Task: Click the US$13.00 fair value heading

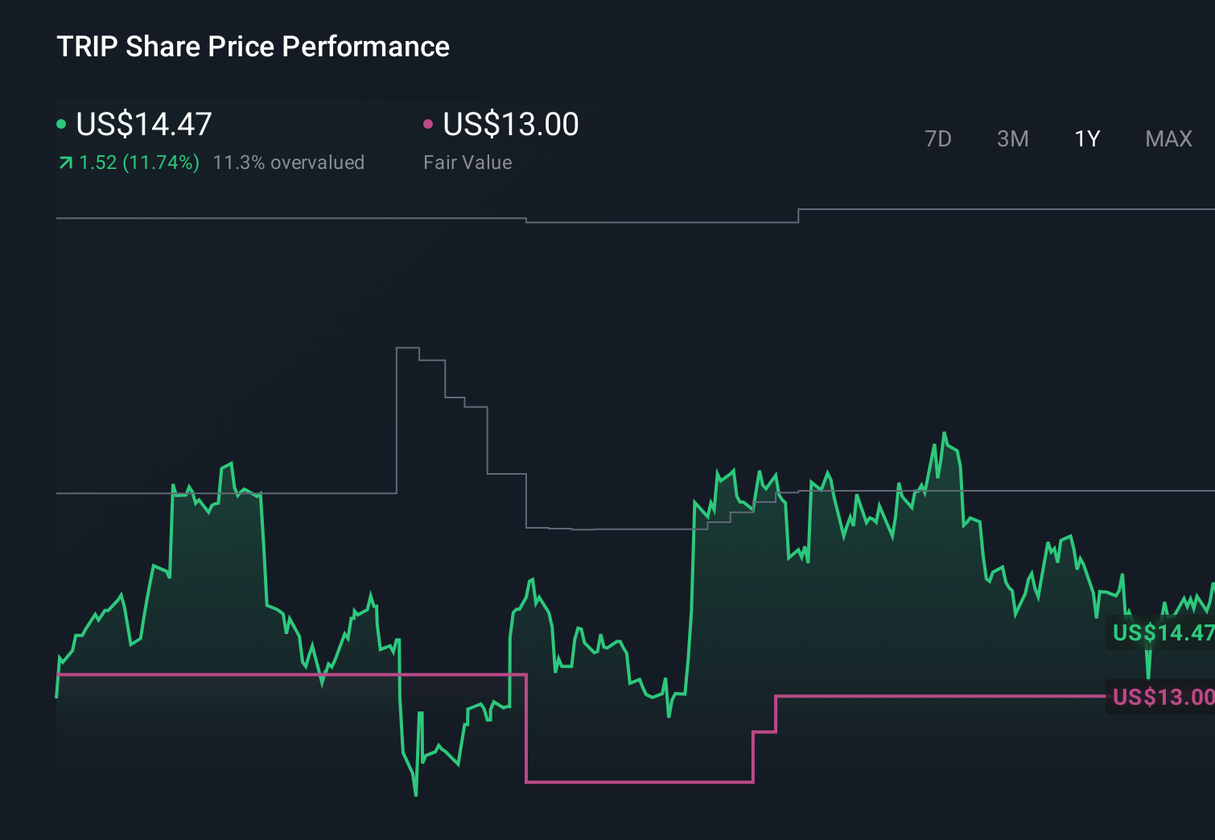Action: pos(510,124)
